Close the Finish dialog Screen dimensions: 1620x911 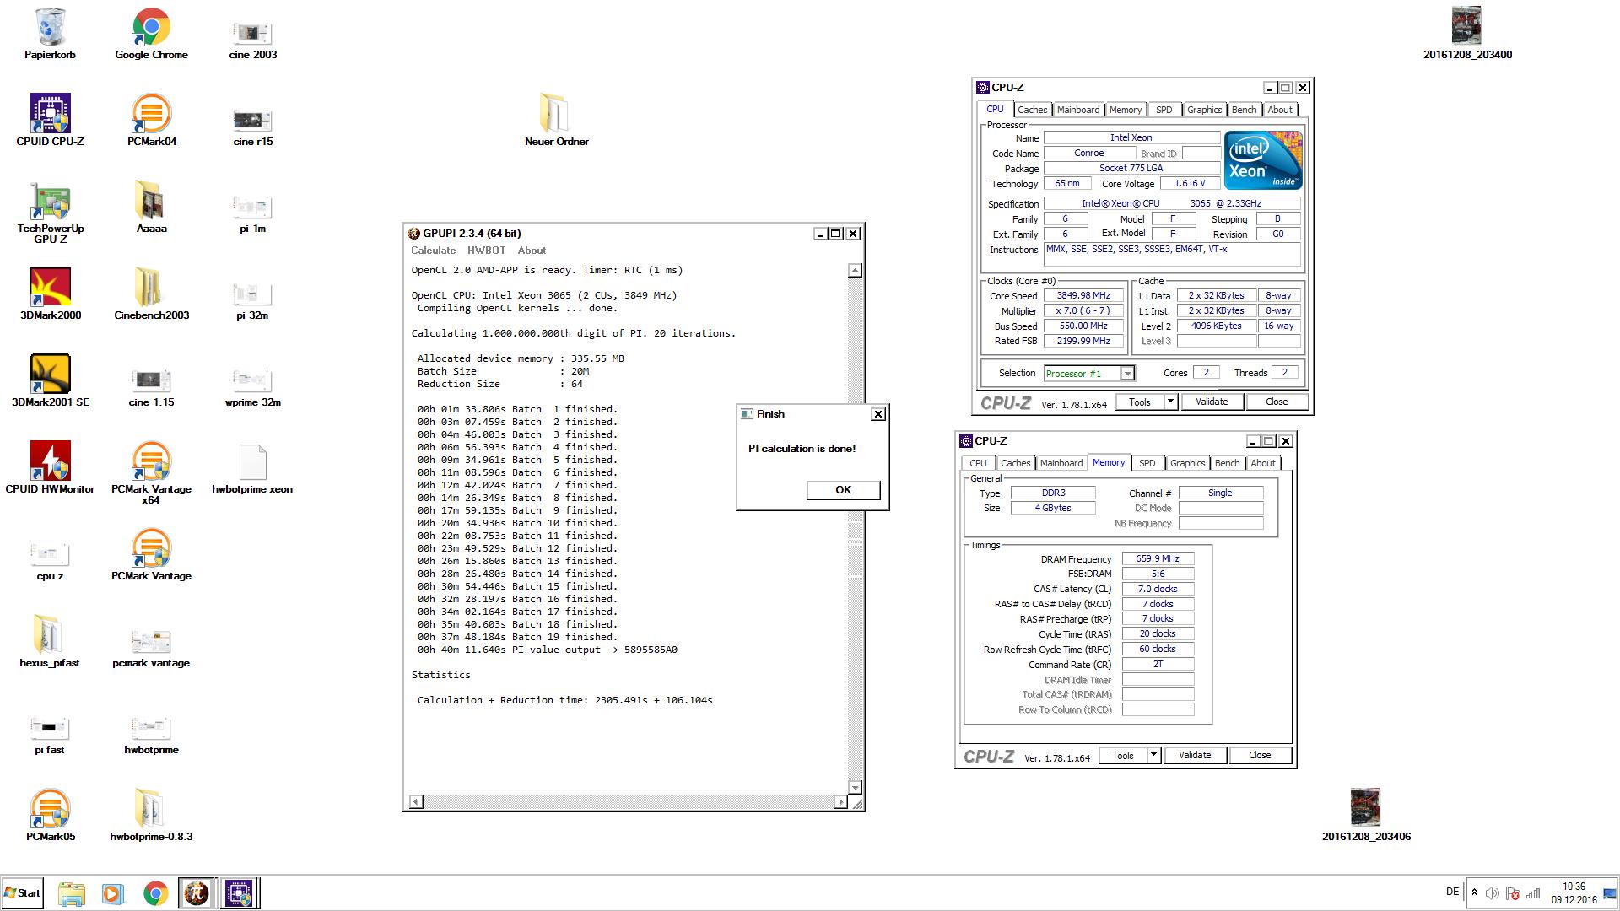pyautogui.click(x=878, y=414)
